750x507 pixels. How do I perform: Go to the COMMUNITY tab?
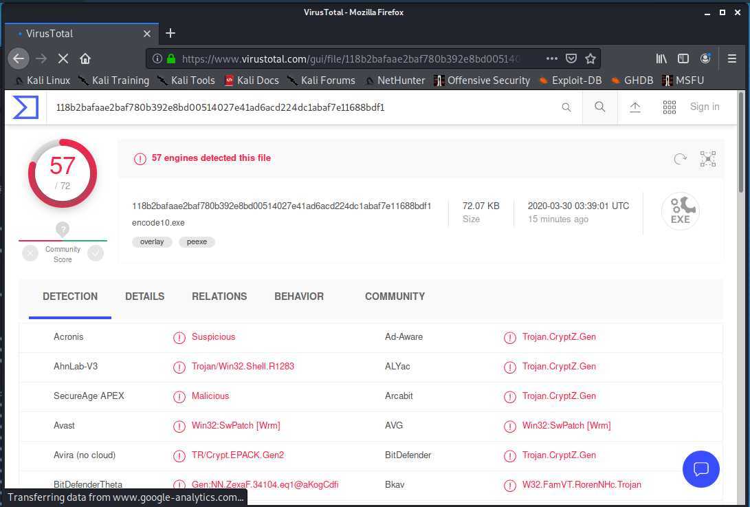(x=395, y=296)
